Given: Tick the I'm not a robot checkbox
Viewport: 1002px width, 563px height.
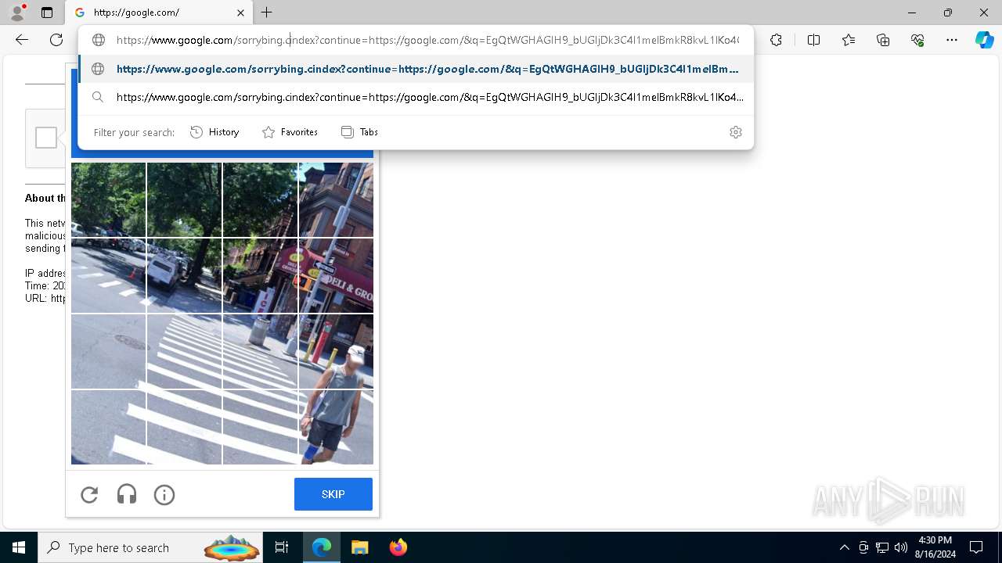Looking at the screenshot, I should 46,138.
